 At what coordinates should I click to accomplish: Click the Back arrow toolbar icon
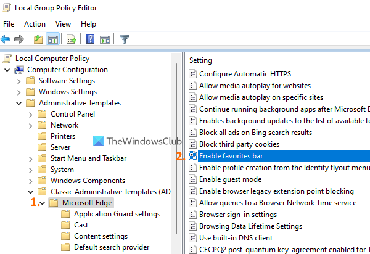5,39
